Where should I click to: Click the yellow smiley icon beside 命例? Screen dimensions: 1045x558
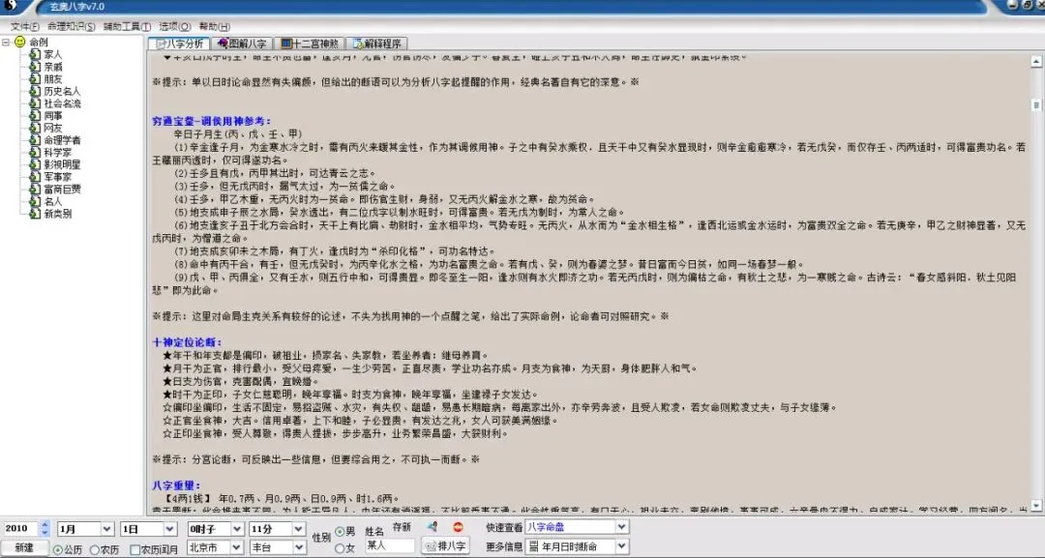[x=20, y=42]
